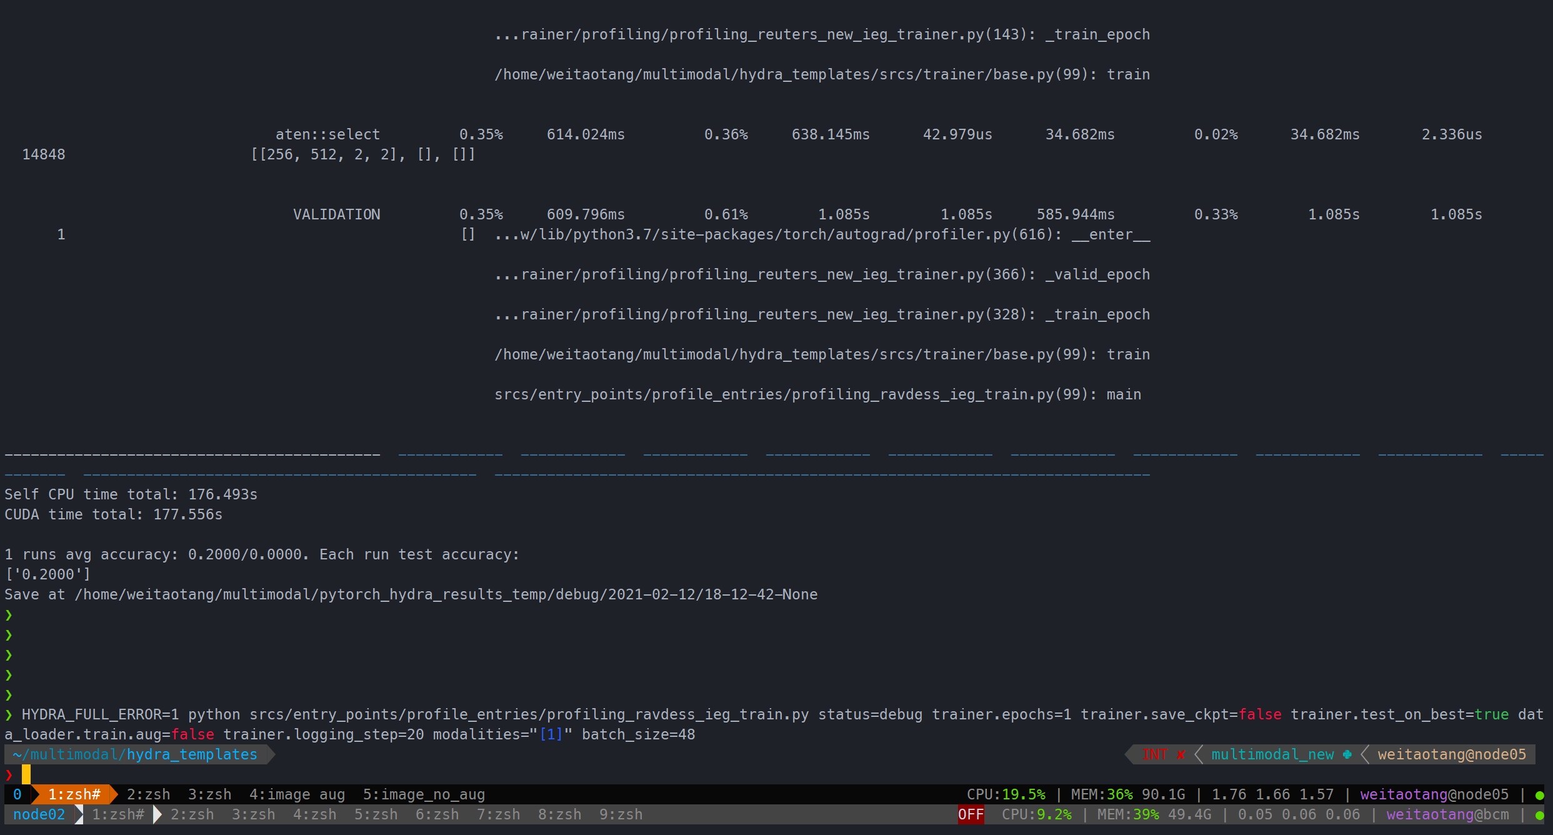Click input shape [[256, 512, 2, 2], [], []]
1553x835 pixels.
[x=363, y=154]
